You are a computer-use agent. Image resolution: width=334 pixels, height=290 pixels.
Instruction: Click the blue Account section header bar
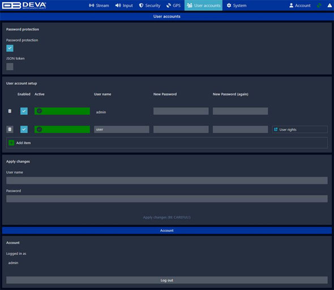(167, 231)
